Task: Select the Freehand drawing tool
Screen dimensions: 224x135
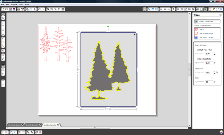Action: pyautogui.click(x=3, y=46)
